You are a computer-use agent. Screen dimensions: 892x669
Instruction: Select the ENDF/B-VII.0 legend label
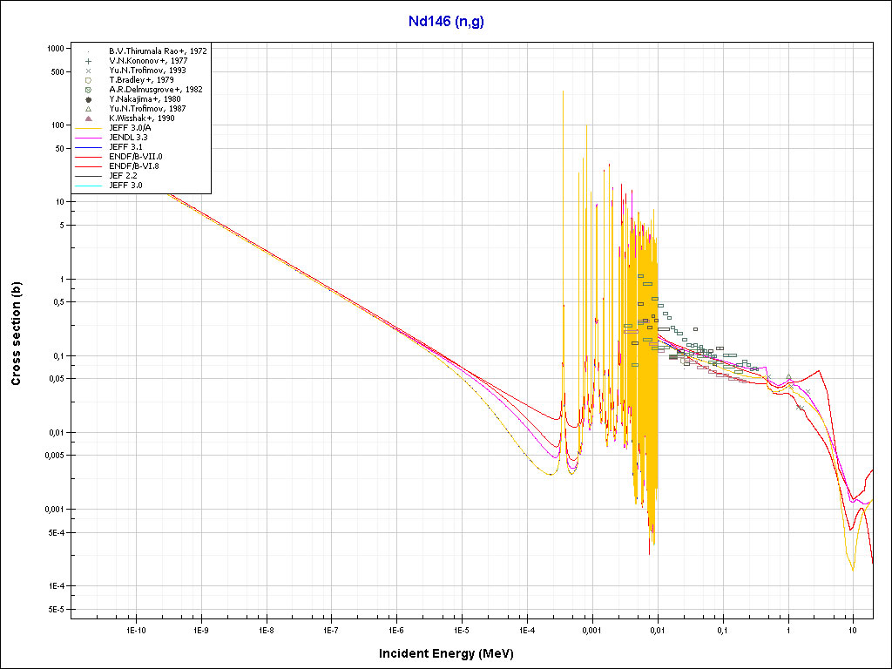tap(135, 157)
